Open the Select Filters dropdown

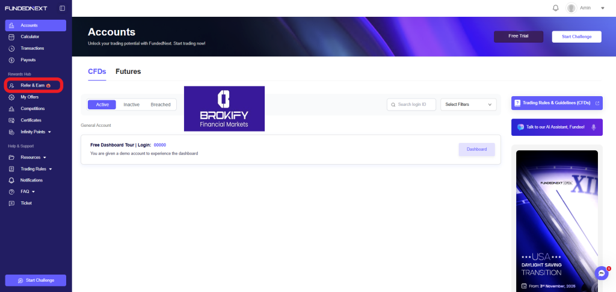469,105
